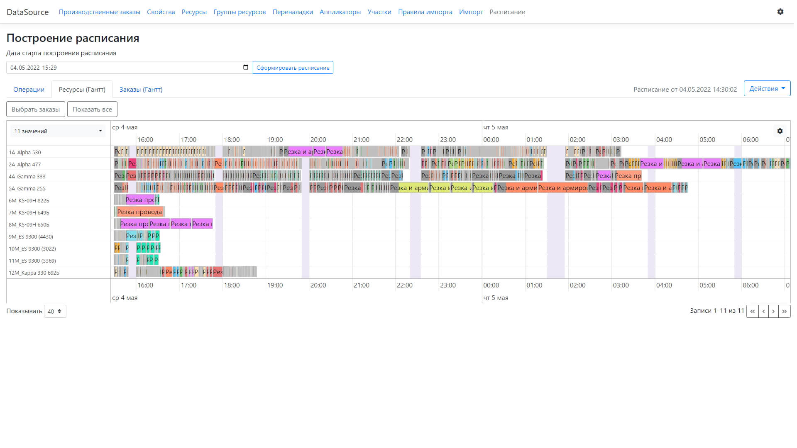
Task: Open 'Производственные заказы' navigation link
Action: click(99, 12)
